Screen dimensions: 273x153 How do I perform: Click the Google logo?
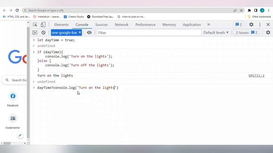point(17,57)
